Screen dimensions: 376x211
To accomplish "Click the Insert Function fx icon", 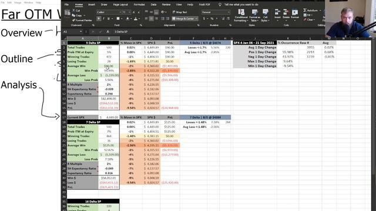I will click(108, 32).
